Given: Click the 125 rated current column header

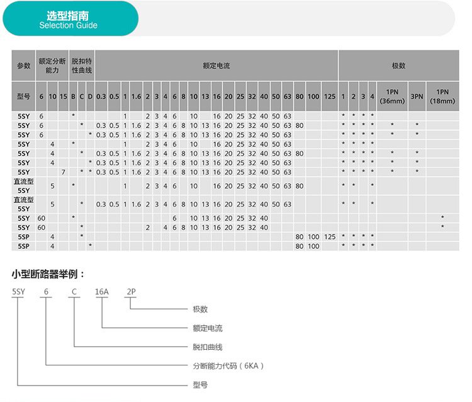Looking at the screenshot, I should tap(330, 96).
